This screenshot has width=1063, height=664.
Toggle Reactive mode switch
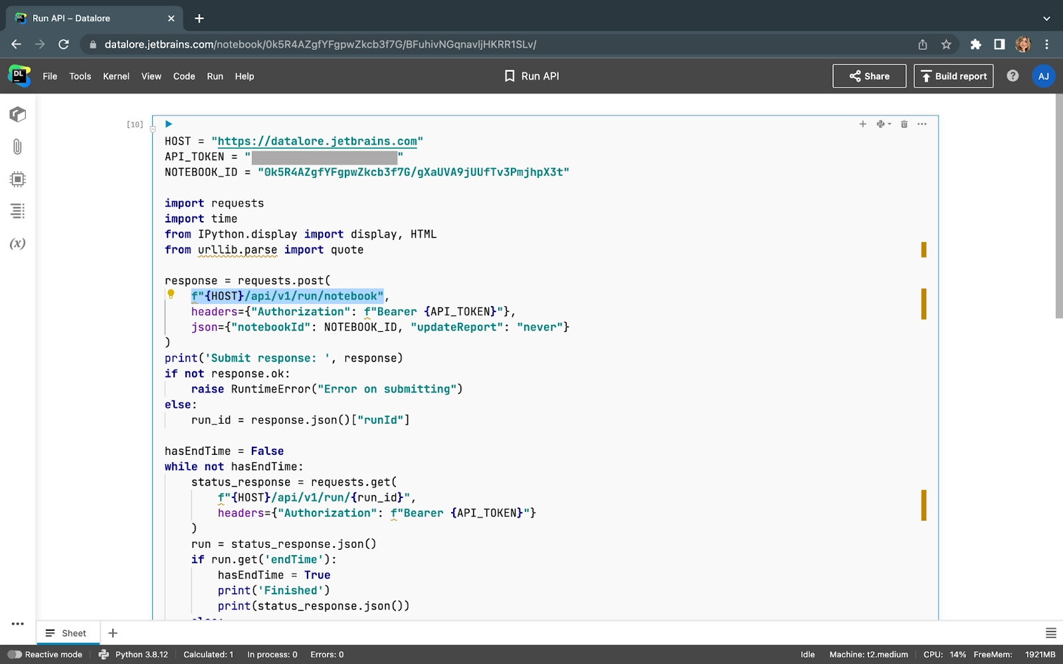15,654
